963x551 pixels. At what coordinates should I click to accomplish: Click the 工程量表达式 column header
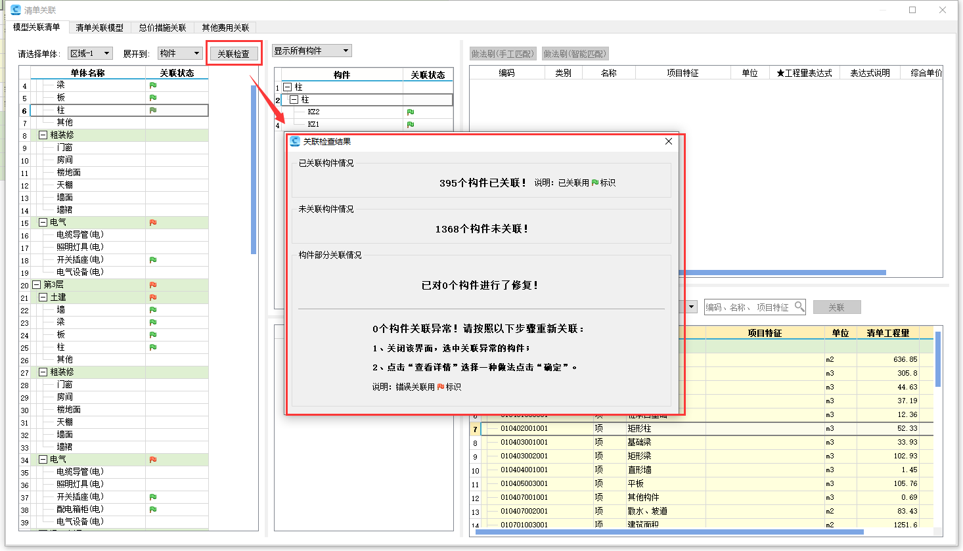click(804, 73)
